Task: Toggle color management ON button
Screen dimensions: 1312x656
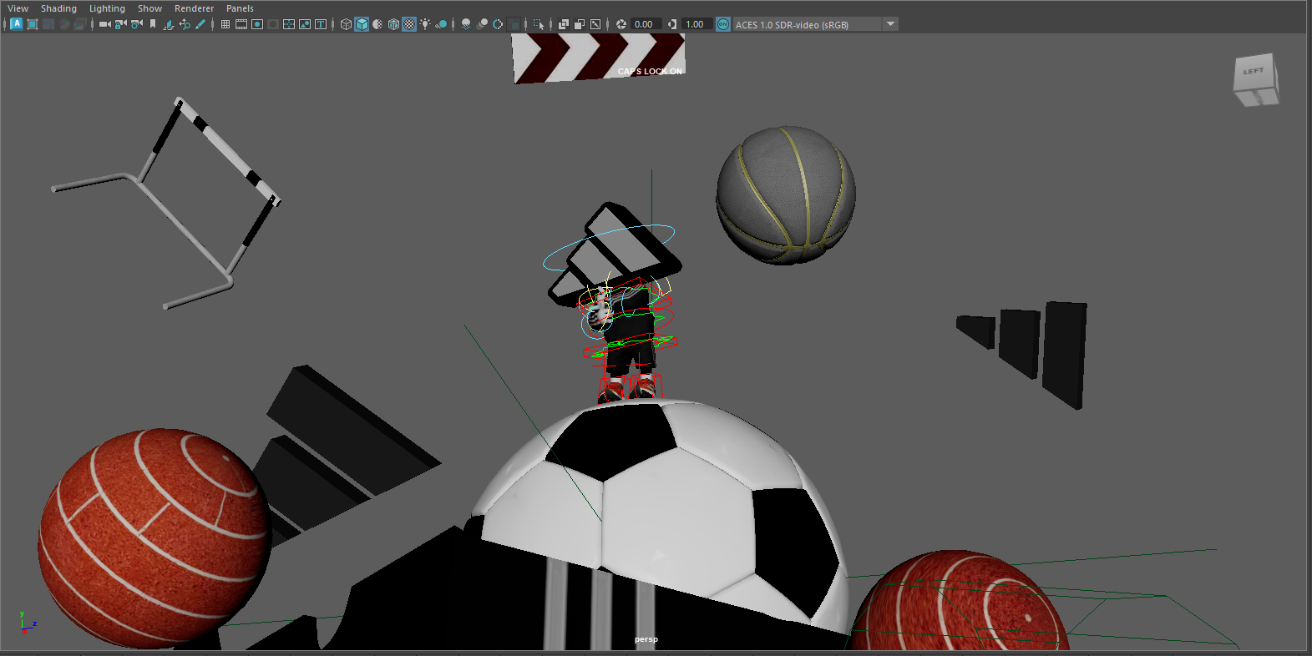Action: (723, 24)
